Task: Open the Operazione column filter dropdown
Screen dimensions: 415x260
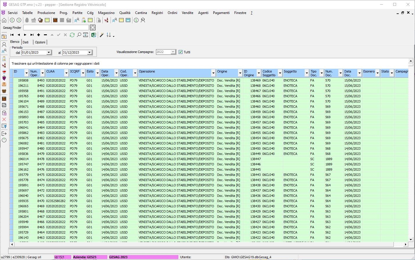Action: (213, 73)
